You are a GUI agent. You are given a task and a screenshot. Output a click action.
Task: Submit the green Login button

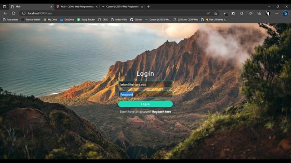coord(145,104)
